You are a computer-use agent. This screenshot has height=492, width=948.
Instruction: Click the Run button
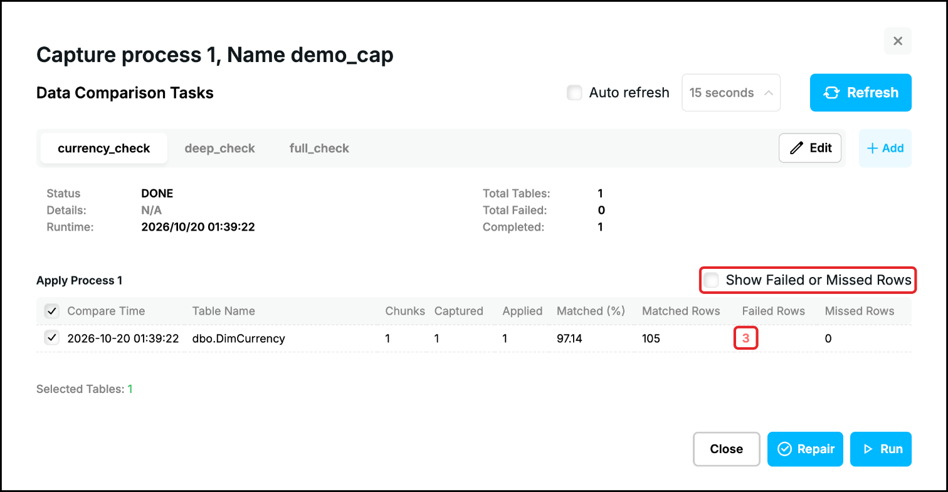click(x=880, y=449)
